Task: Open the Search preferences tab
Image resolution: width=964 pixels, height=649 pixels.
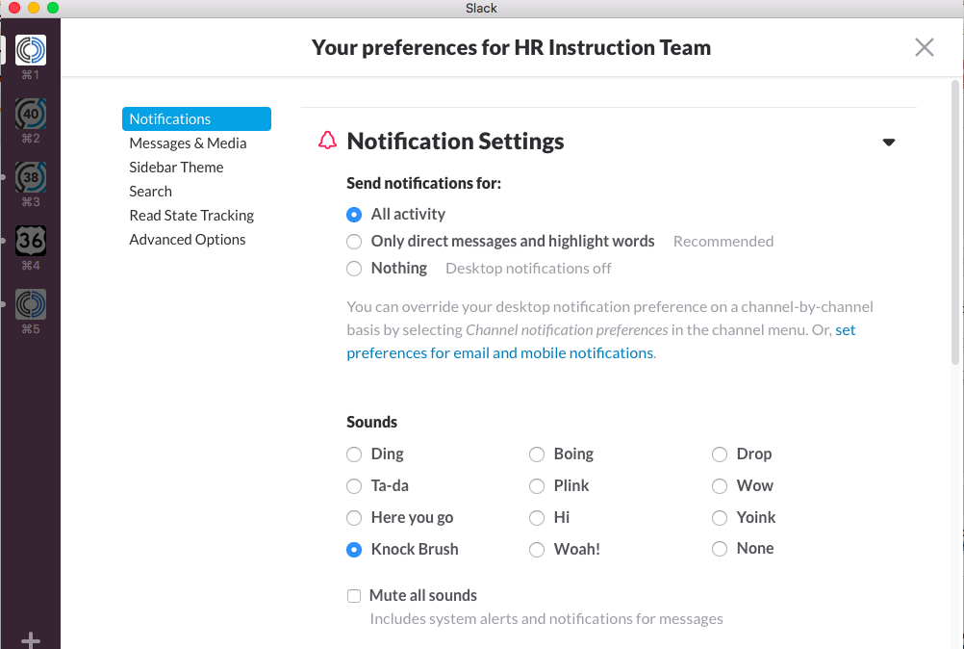Action: pos(151,192)
